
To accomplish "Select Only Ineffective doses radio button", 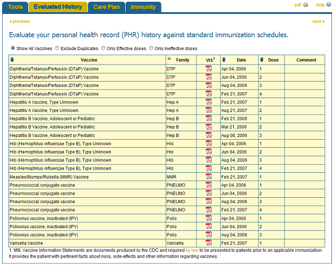I will point(151,48).
